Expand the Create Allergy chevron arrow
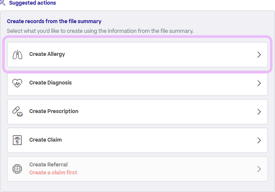 [259, 55]
